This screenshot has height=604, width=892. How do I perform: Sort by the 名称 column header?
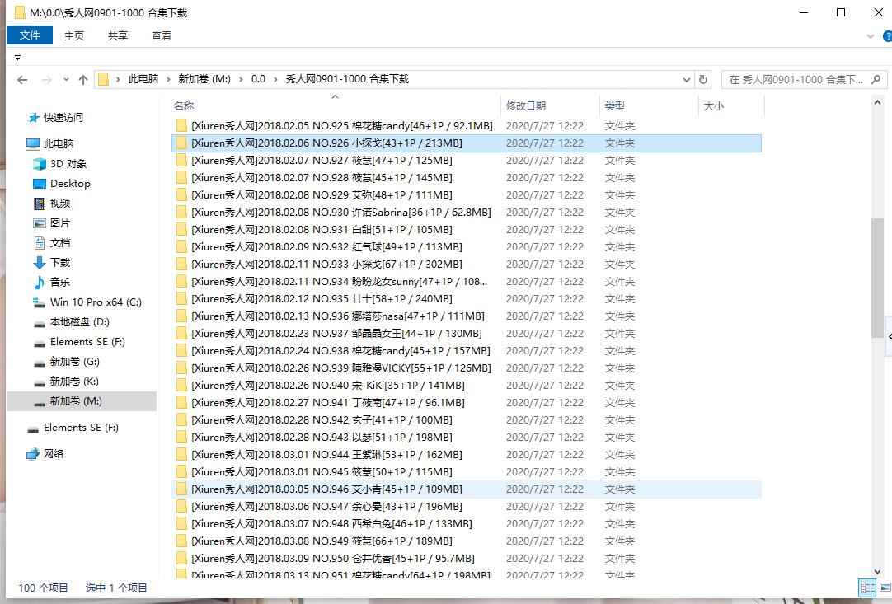coord(184,105)
